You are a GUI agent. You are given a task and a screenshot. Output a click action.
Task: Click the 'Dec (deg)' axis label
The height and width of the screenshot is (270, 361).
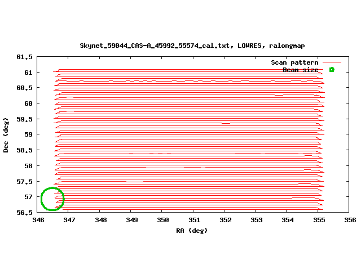6,135
